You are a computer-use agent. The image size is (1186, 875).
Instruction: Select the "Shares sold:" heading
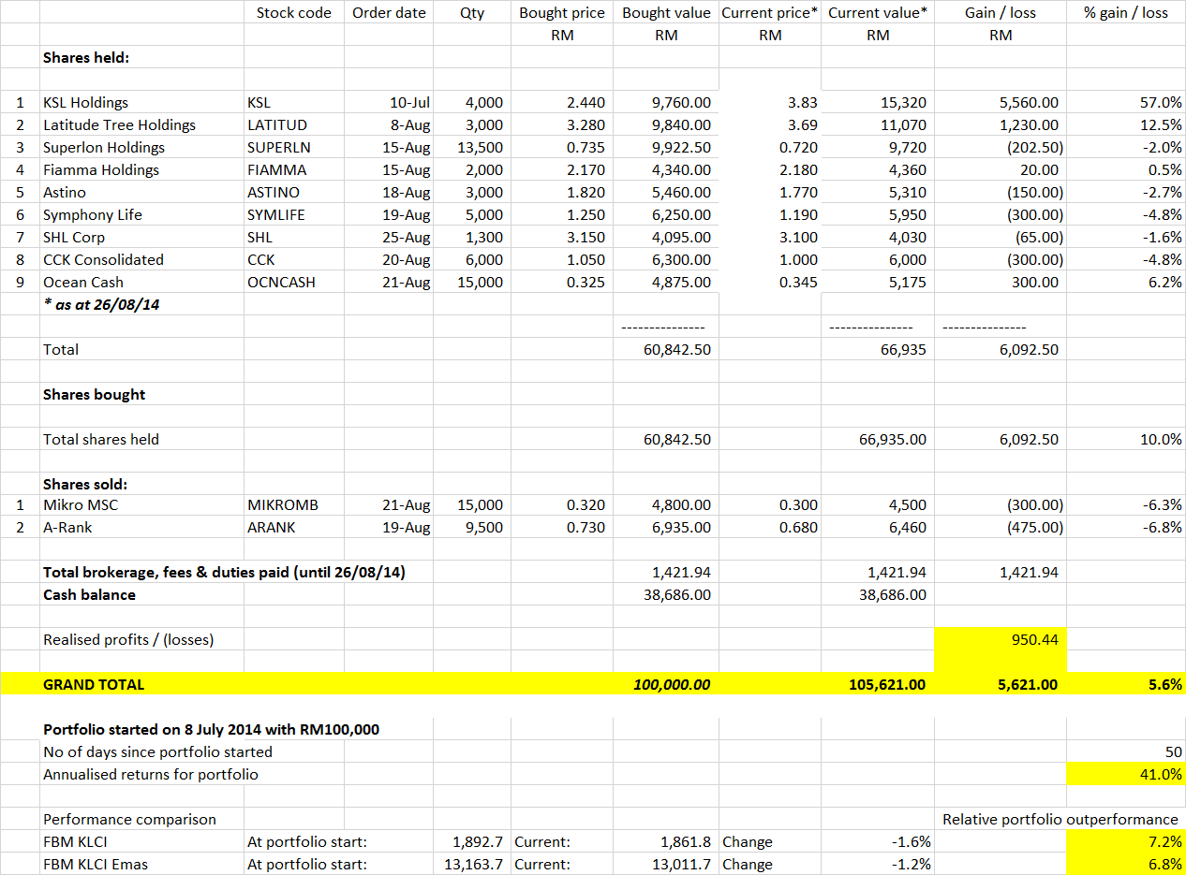(x=85, y=484)
